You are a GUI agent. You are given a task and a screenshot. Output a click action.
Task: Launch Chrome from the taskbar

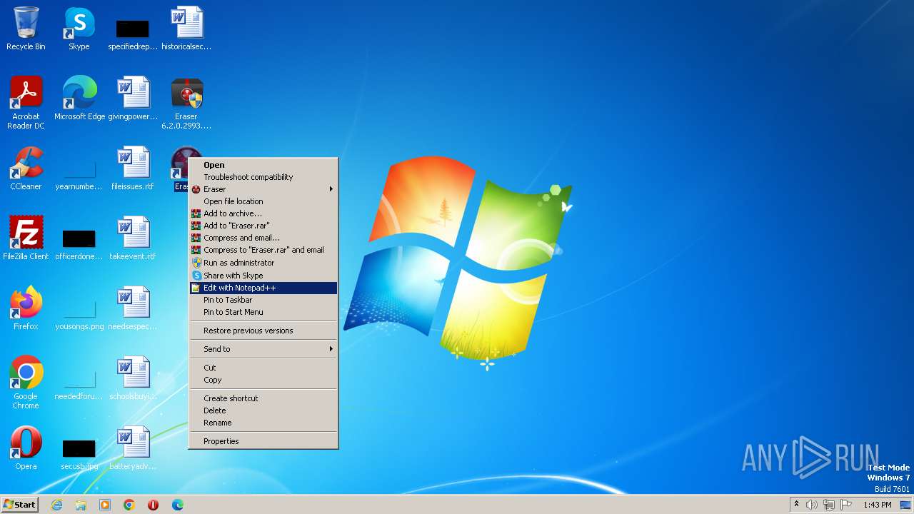click(x=129, y=505)
